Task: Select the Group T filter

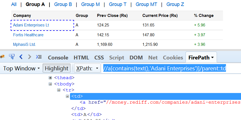Action: pos(117,4)
